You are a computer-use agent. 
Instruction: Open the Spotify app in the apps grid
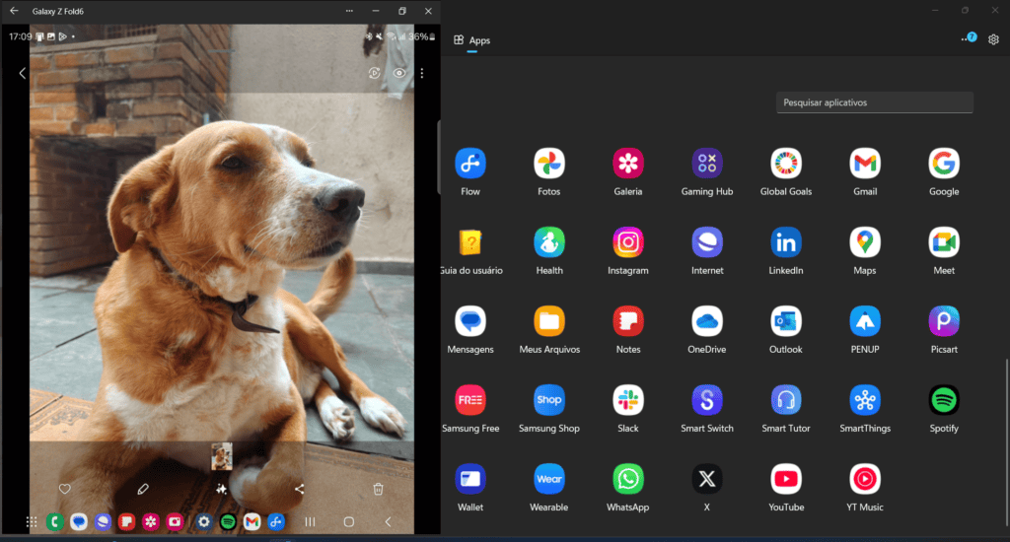(x=944, y=400)
